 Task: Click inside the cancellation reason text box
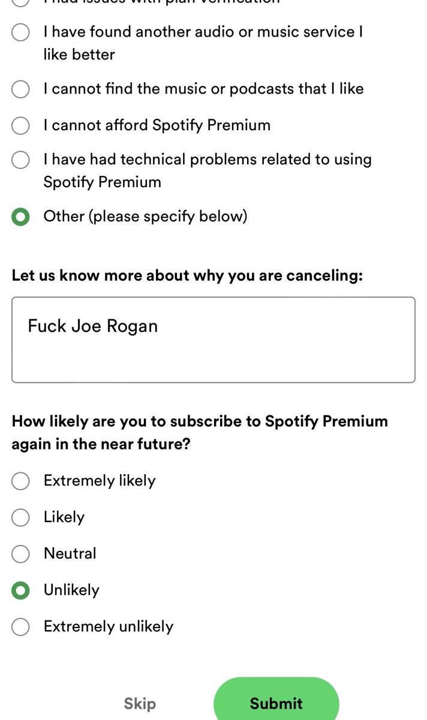(213, 340)
